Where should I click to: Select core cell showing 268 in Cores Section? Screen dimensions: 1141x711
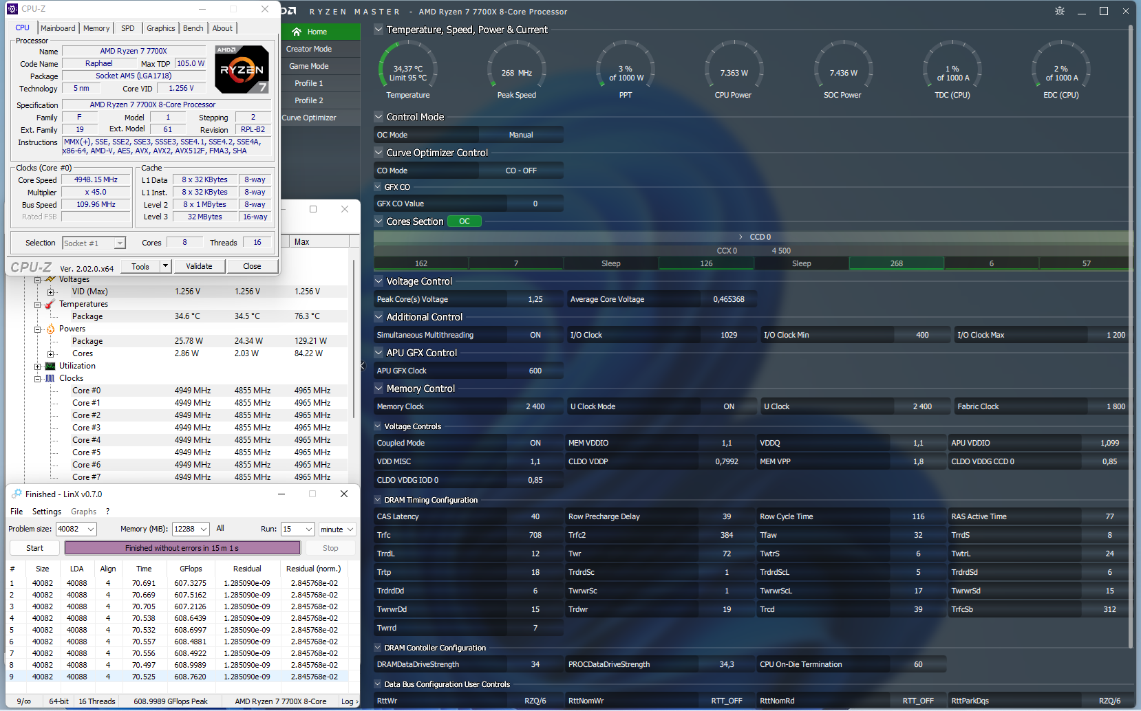pos(897,263)
